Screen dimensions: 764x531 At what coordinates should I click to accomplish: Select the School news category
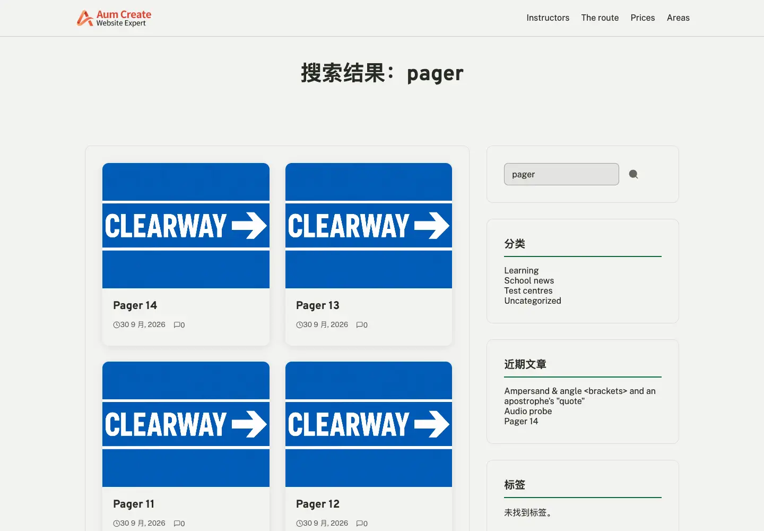(x=529, y=281)
